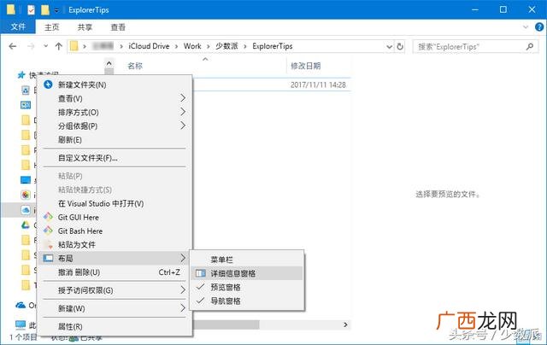
Task: Click the desktop icon in sidebar
Action: pyautogui.click(x=26, y=180)
